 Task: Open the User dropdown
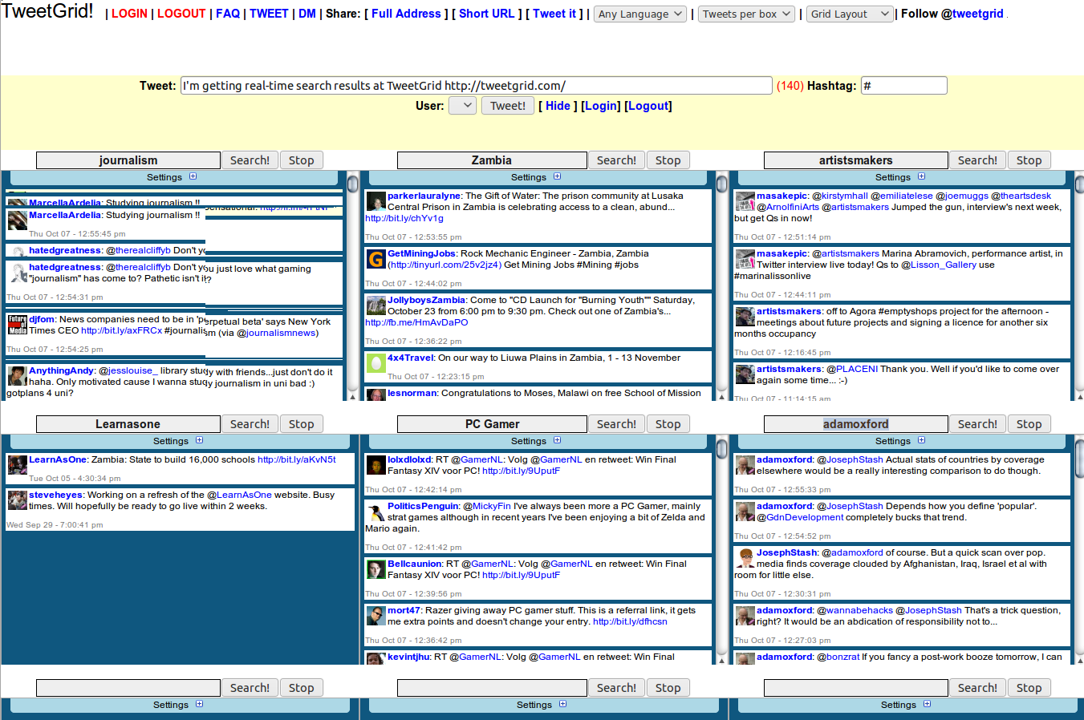coord(463,105)
